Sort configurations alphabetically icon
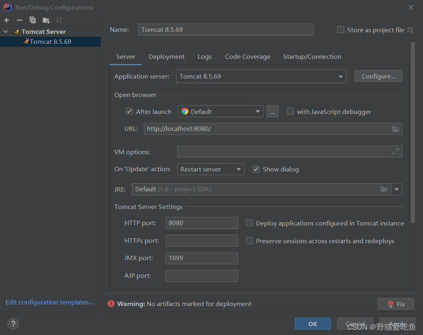 pos(58,20)
